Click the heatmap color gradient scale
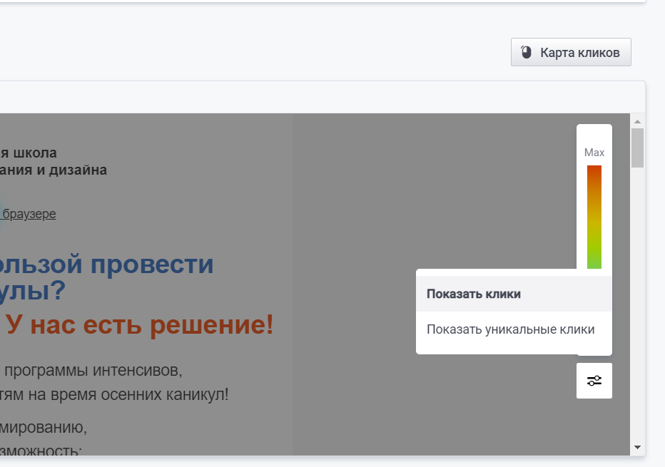This screenshot has width=665, height=467. pyautogui.click(x=594, y=217)
